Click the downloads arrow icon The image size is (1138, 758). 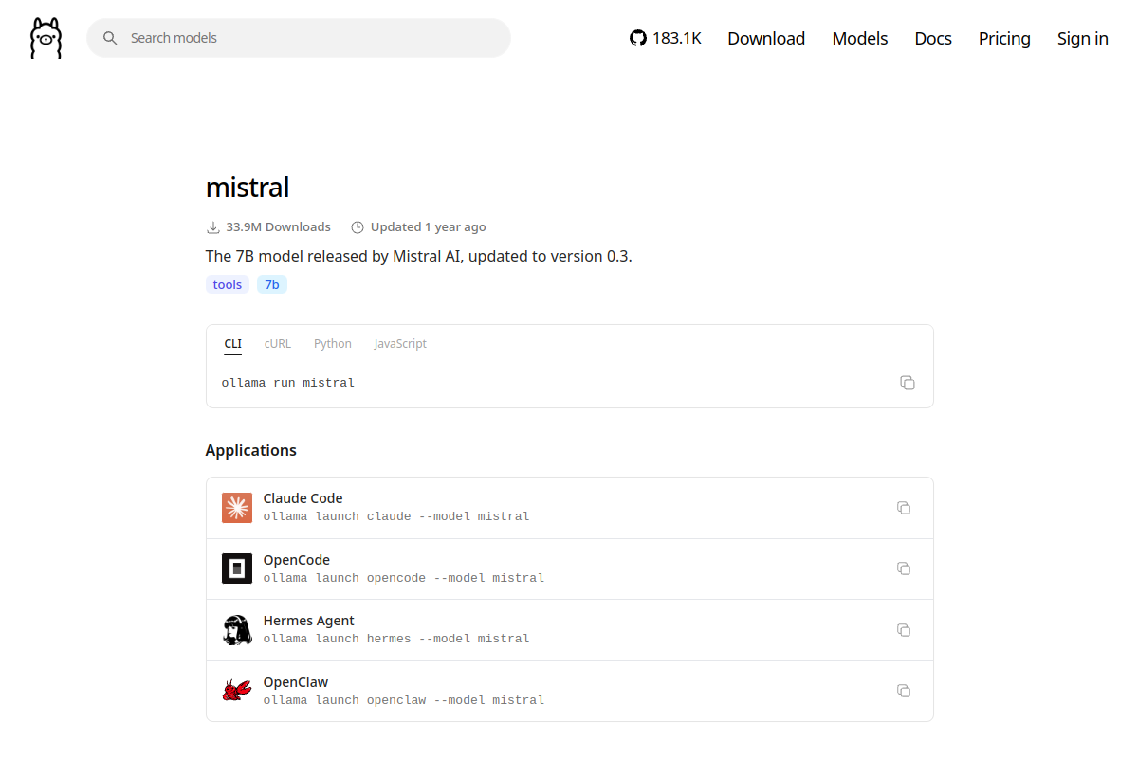tap(212, 227)
